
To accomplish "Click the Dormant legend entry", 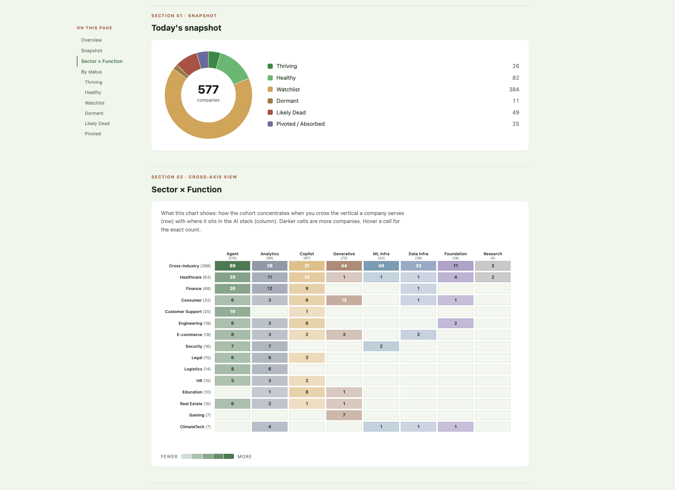I will pyautogui.click(x=288, y=101).
